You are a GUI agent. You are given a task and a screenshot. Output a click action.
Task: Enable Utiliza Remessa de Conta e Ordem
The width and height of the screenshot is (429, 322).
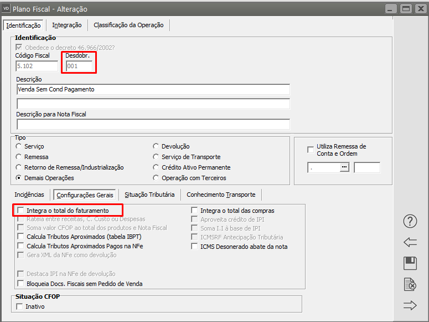coord(311,150)
